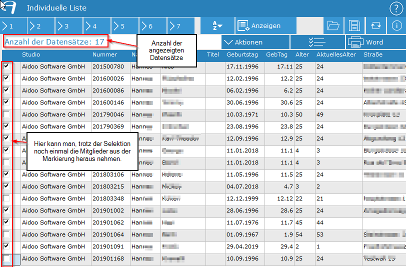Check the row 201901064 checkbox
This screenshot has height=267, width=406.
(6, 234)
